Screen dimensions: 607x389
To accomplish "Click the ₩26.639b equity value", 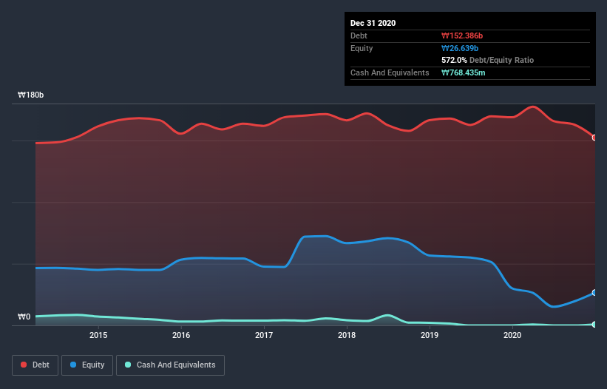I will 460,48.
